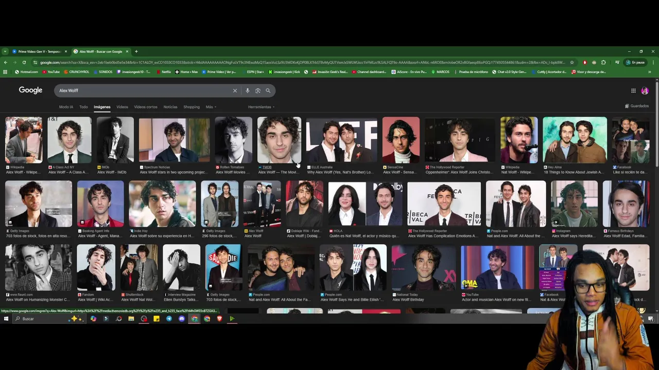The height and width of the screenshot is (370, 659).
Task: Switch to the Prime Video Gen V browser tab
Action: [39, 51]
